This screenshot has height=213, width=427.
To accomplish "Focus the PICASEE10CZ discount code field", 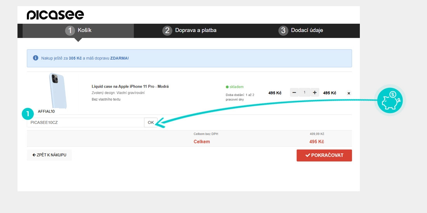I will tap(85, 122).
